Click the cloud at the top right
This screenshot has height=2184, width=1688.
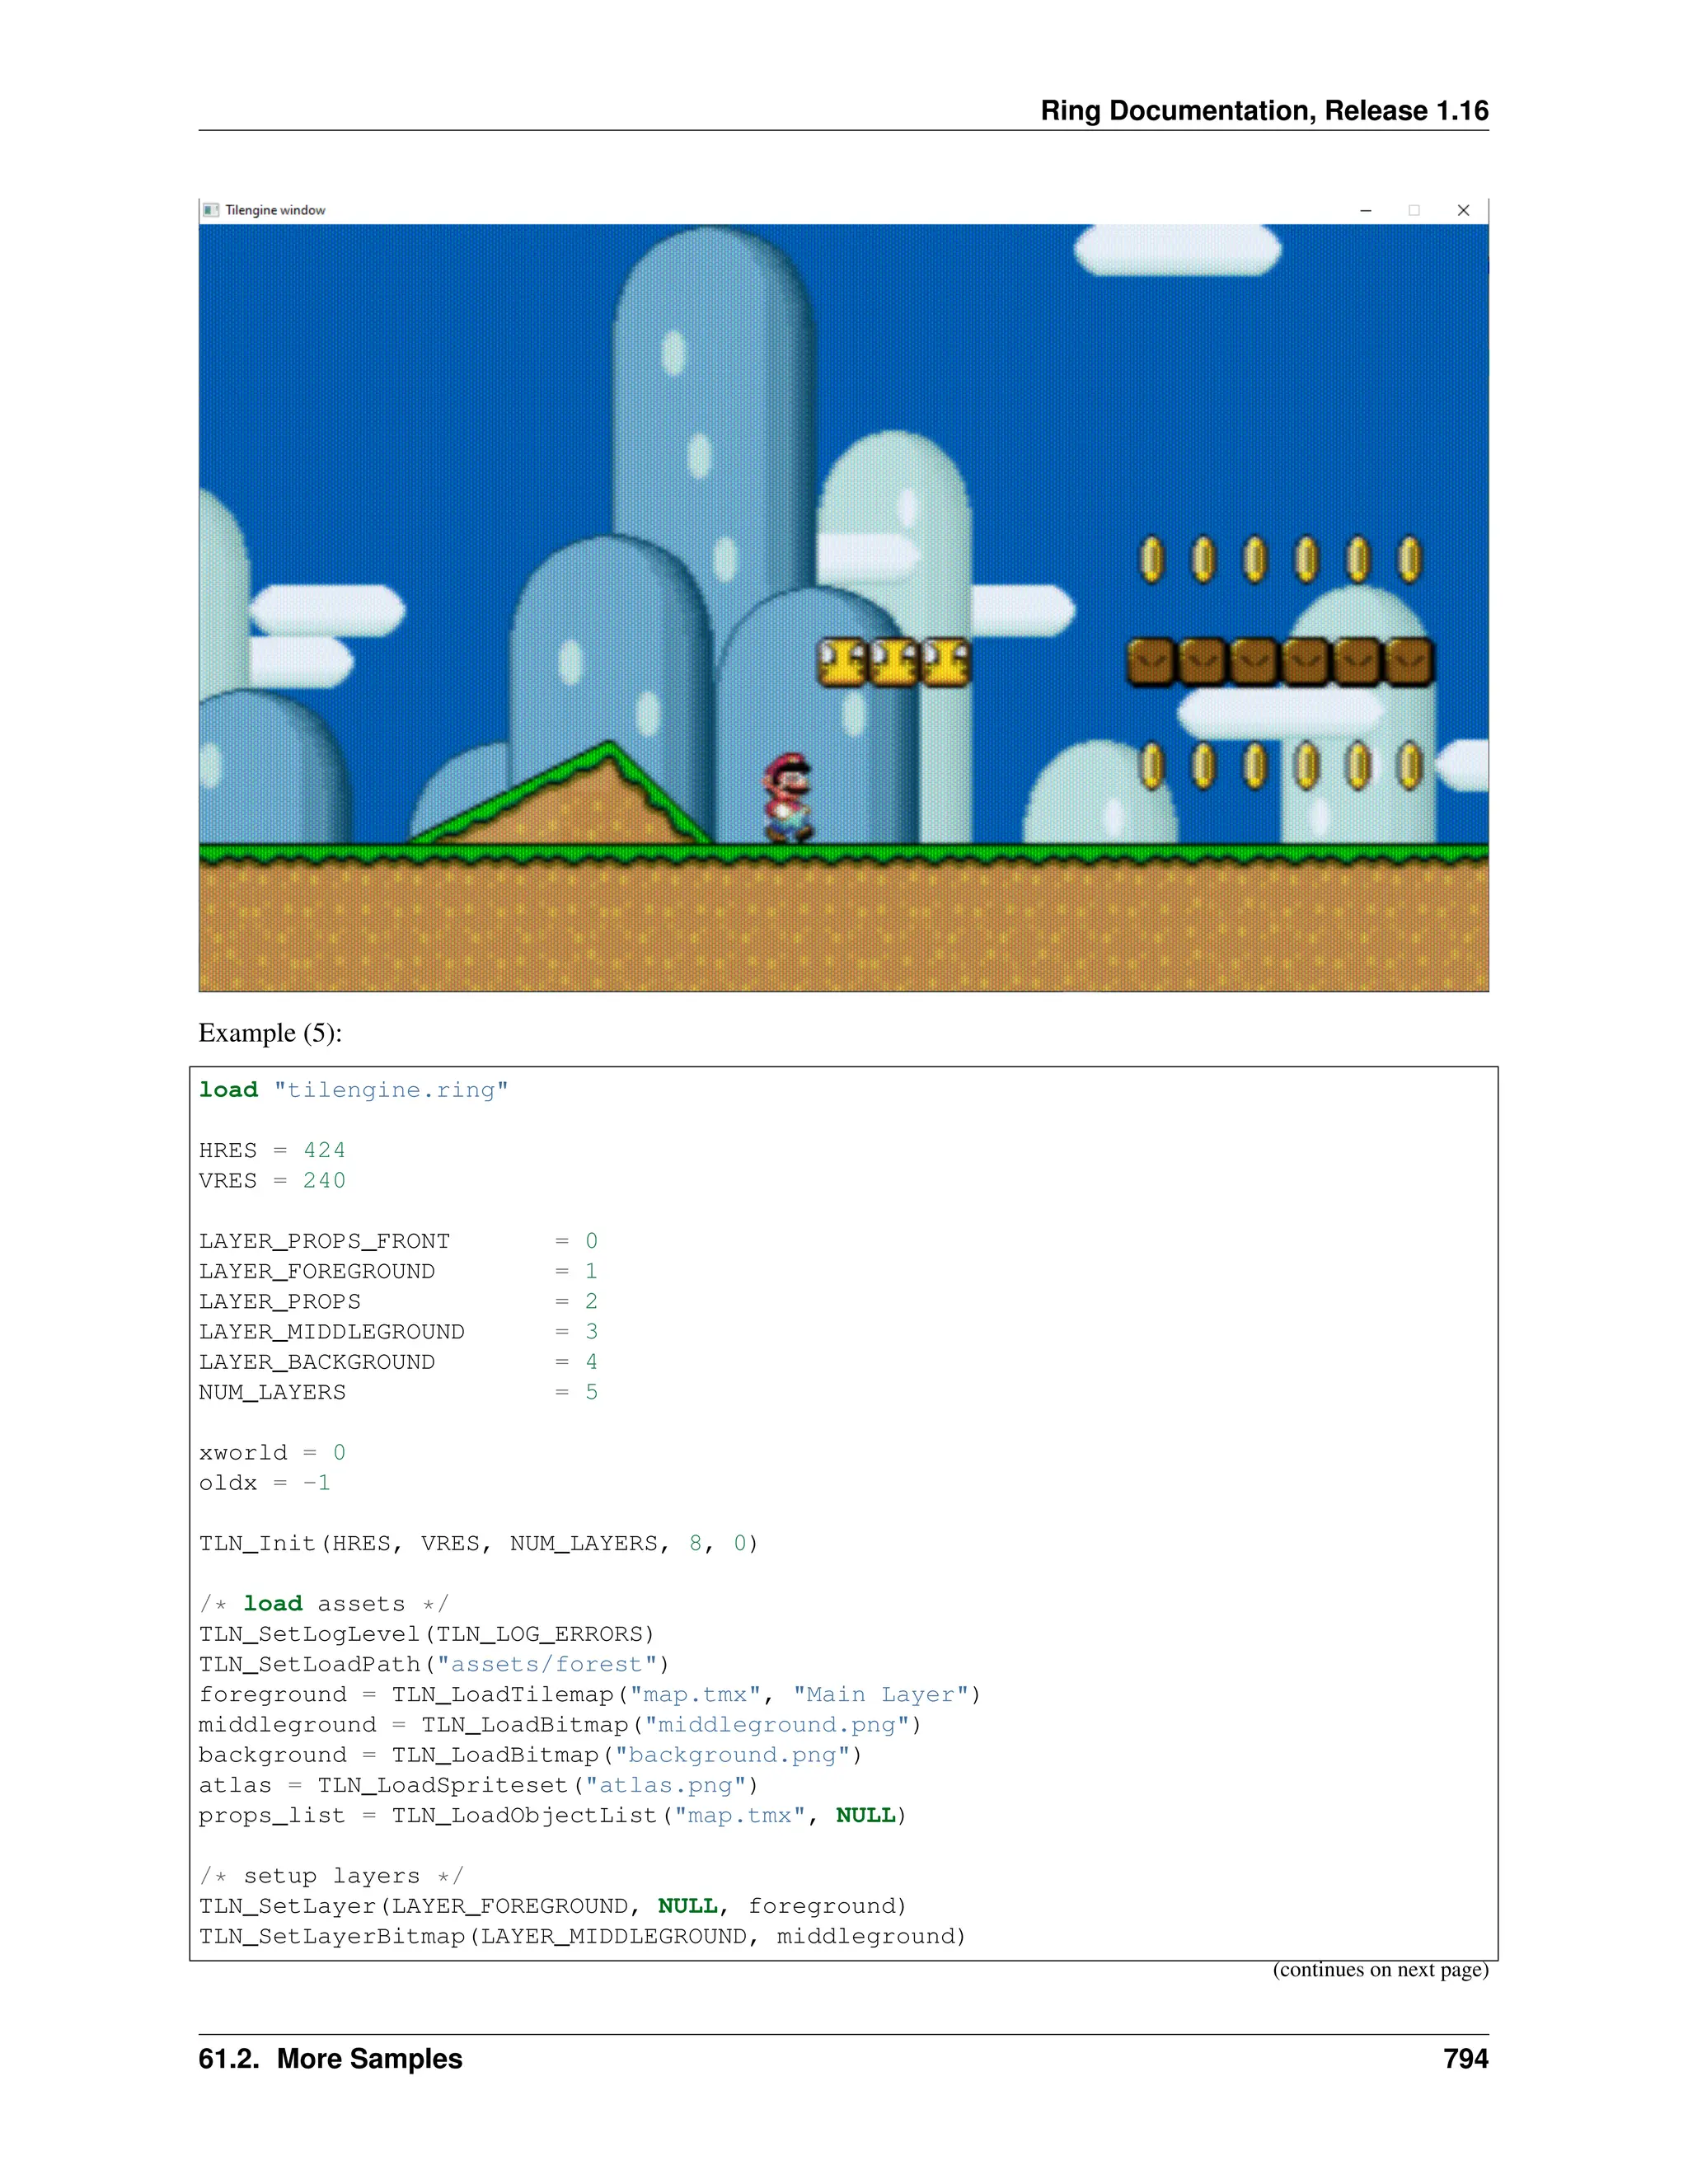coord(1177,250)
